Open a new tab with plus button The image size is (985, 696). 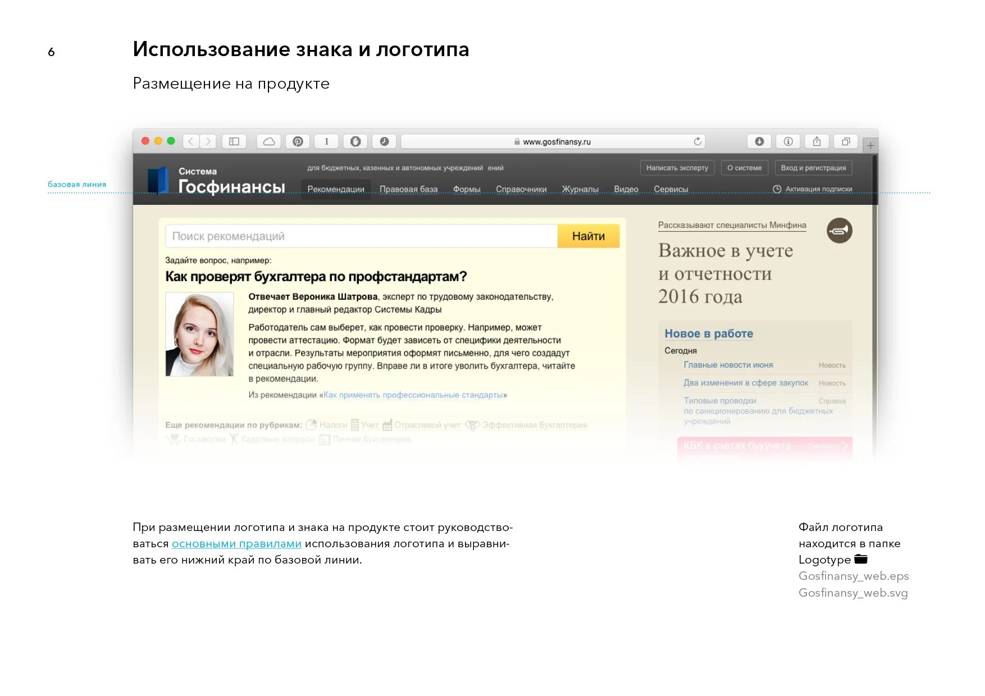(x=870, y=145)
